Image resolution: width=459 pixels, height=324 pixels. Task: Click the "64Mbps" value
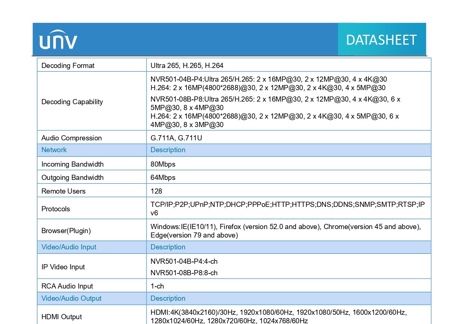click(163, 178)
